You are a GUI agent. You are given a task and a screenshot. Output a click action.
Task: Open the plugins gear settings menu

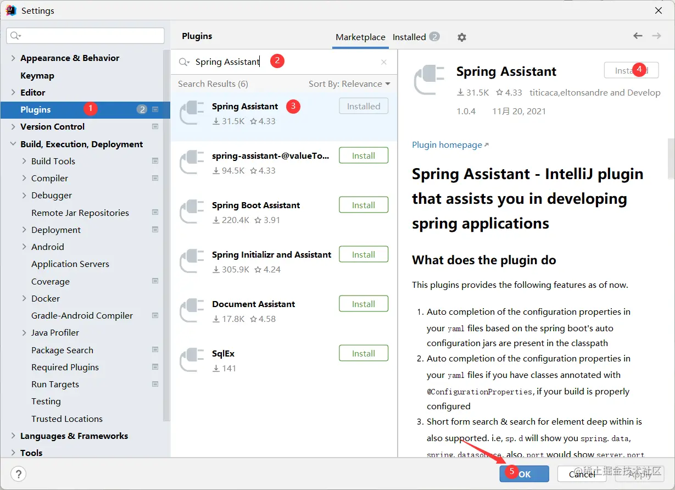click(x=462, y=37)
